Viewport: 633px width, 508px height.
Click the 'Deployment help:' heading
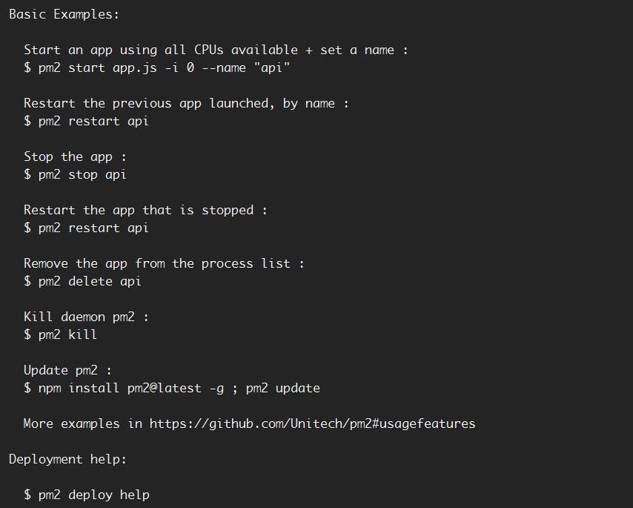coord(68,459)
